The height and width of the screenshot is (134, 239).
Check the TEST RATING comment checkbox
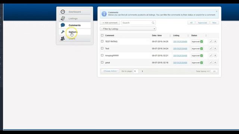[x=102, y=41]
